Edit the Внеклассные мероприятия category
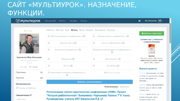The height and width of the screenshot is (101, 180). coord(80,50)
